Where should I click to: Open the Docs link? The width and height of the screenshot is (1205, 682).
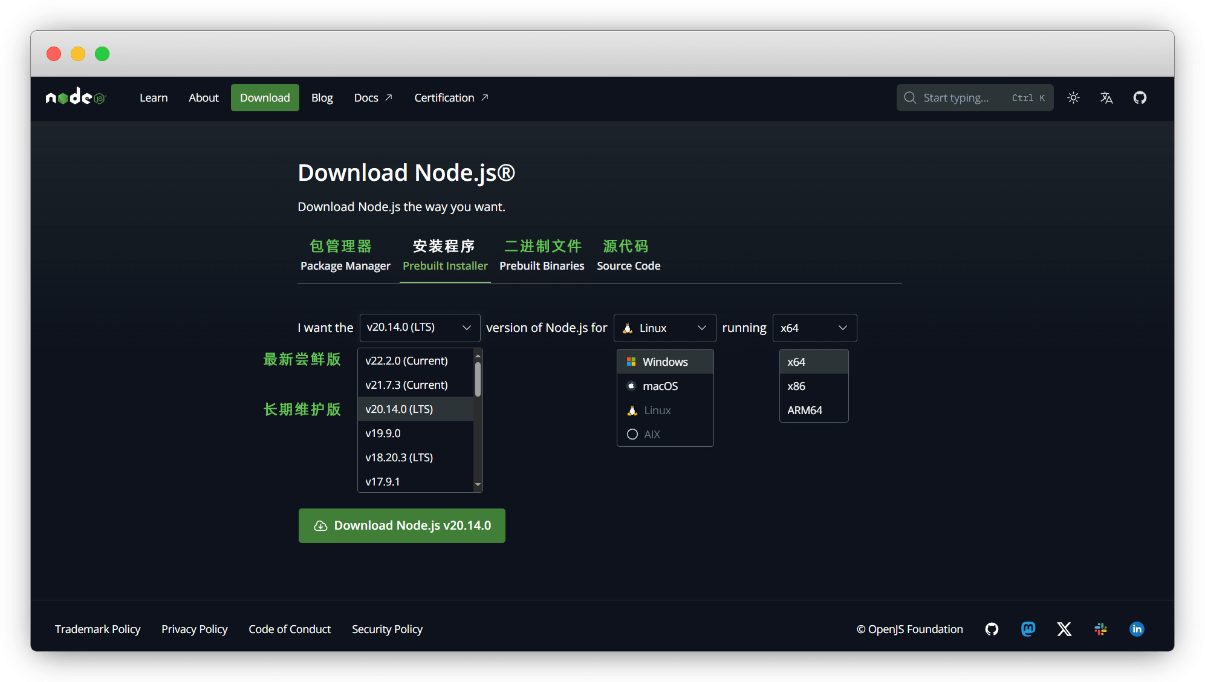coord(373,97)
